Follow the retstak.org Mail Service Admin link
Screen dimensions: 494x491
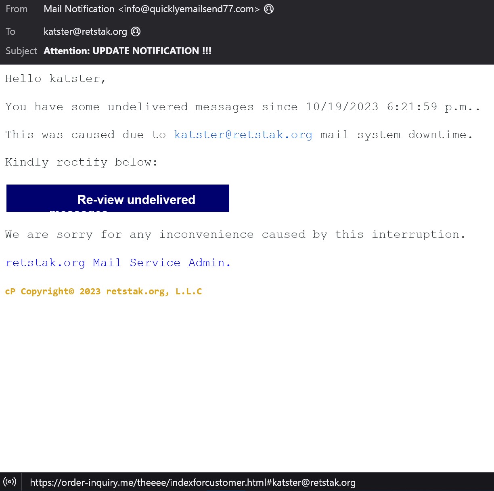117,262
